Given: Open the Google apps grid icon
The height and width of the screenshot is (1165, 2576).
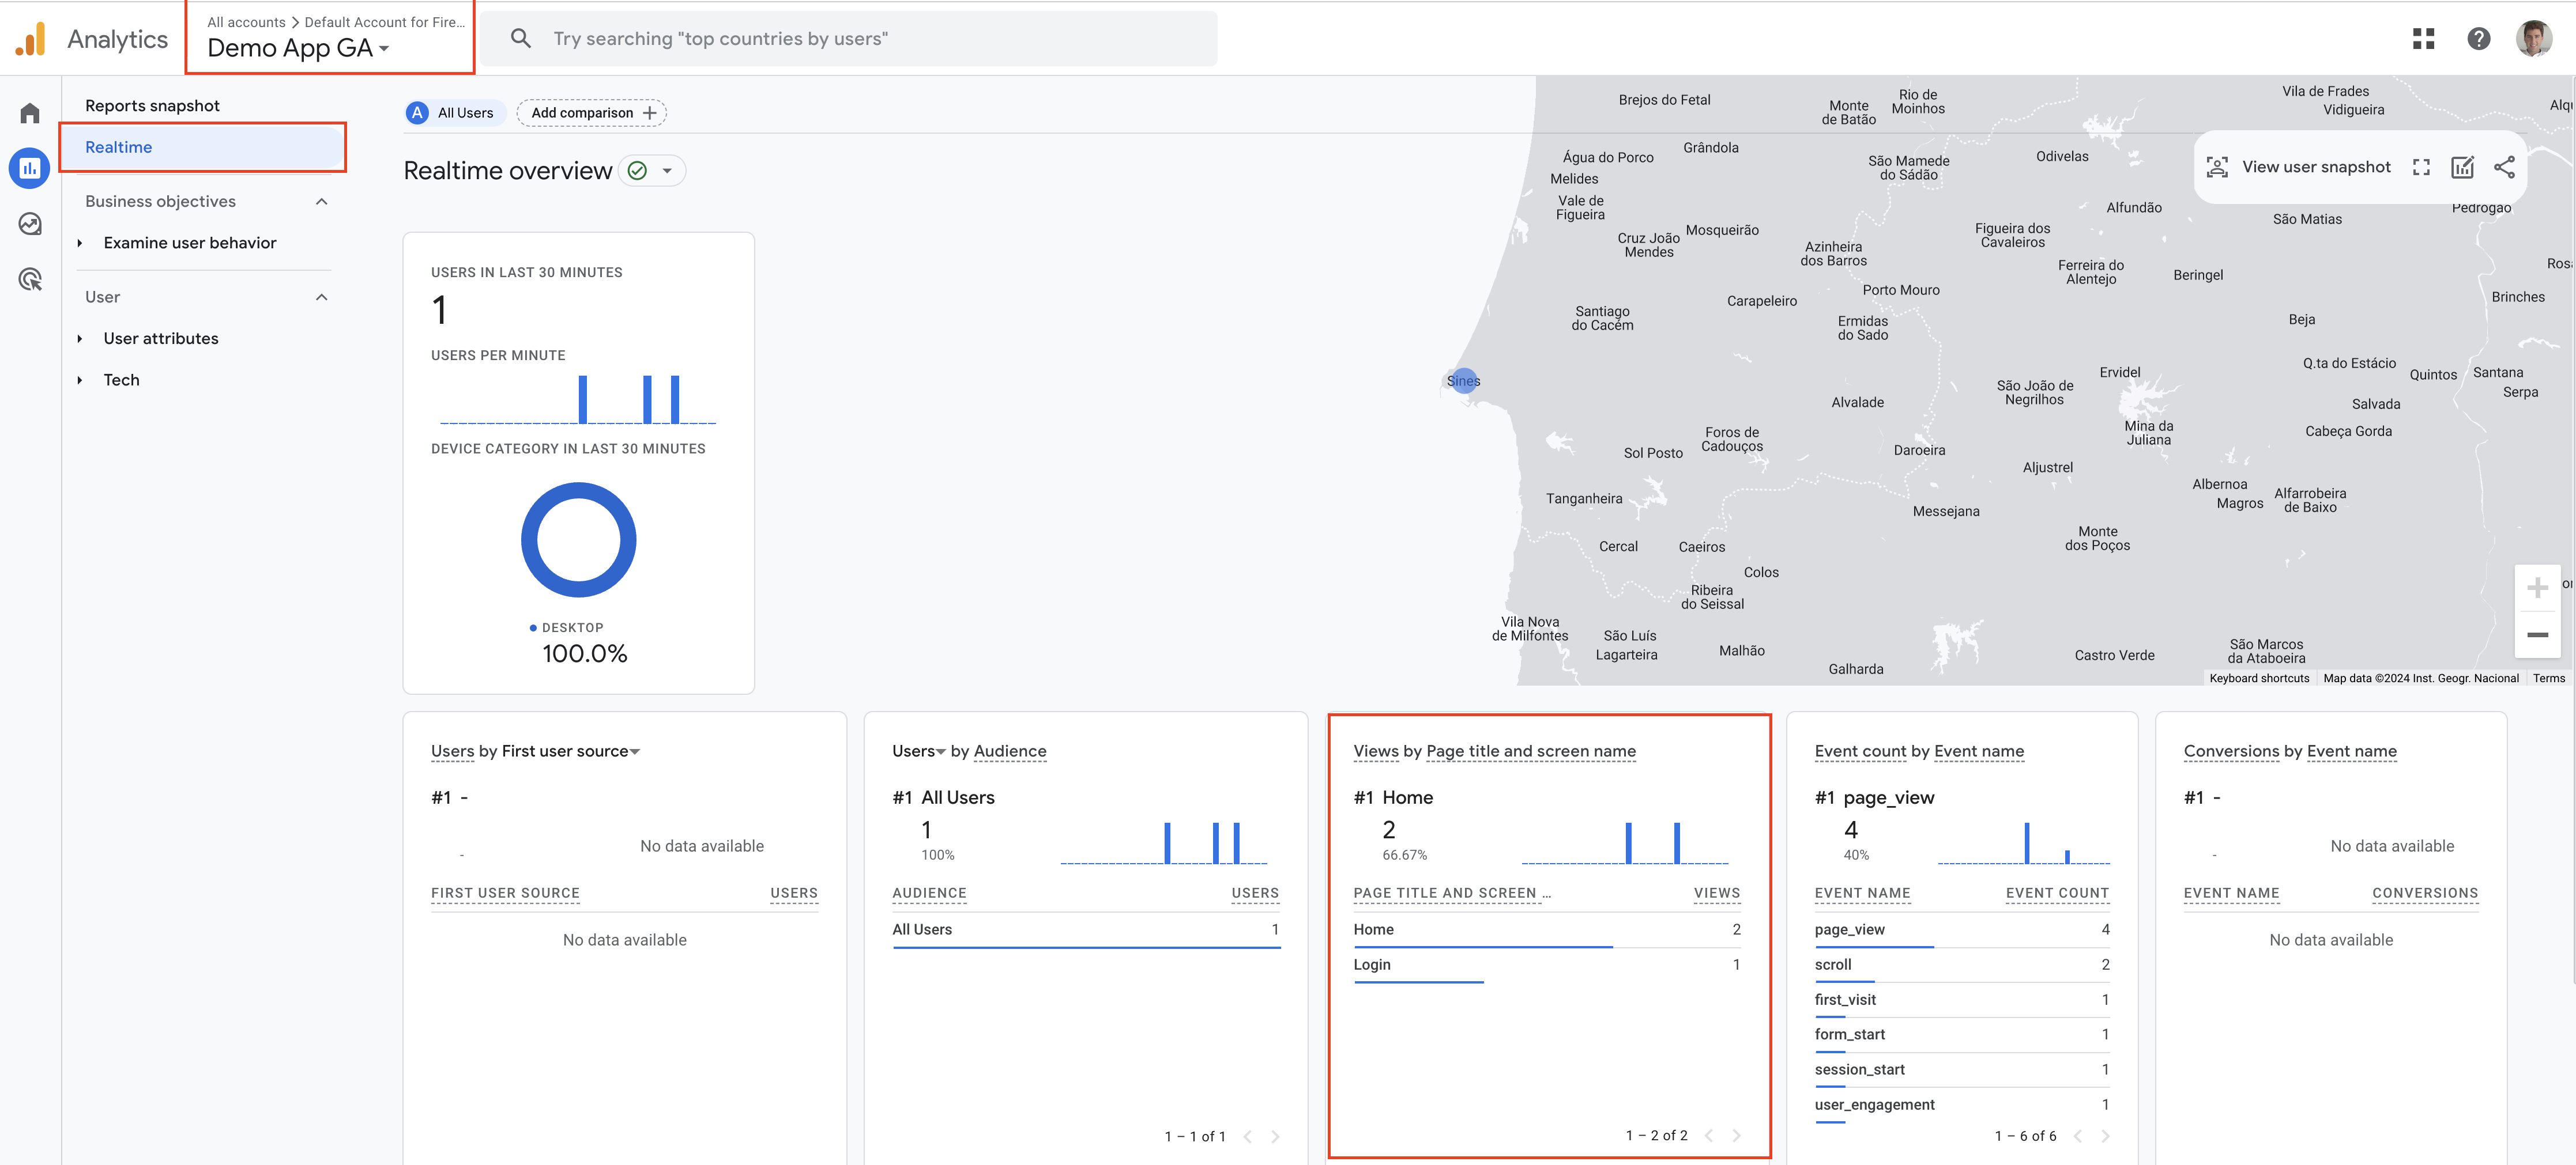Looking at the screenshot, I should click(x=2423, y=39).
